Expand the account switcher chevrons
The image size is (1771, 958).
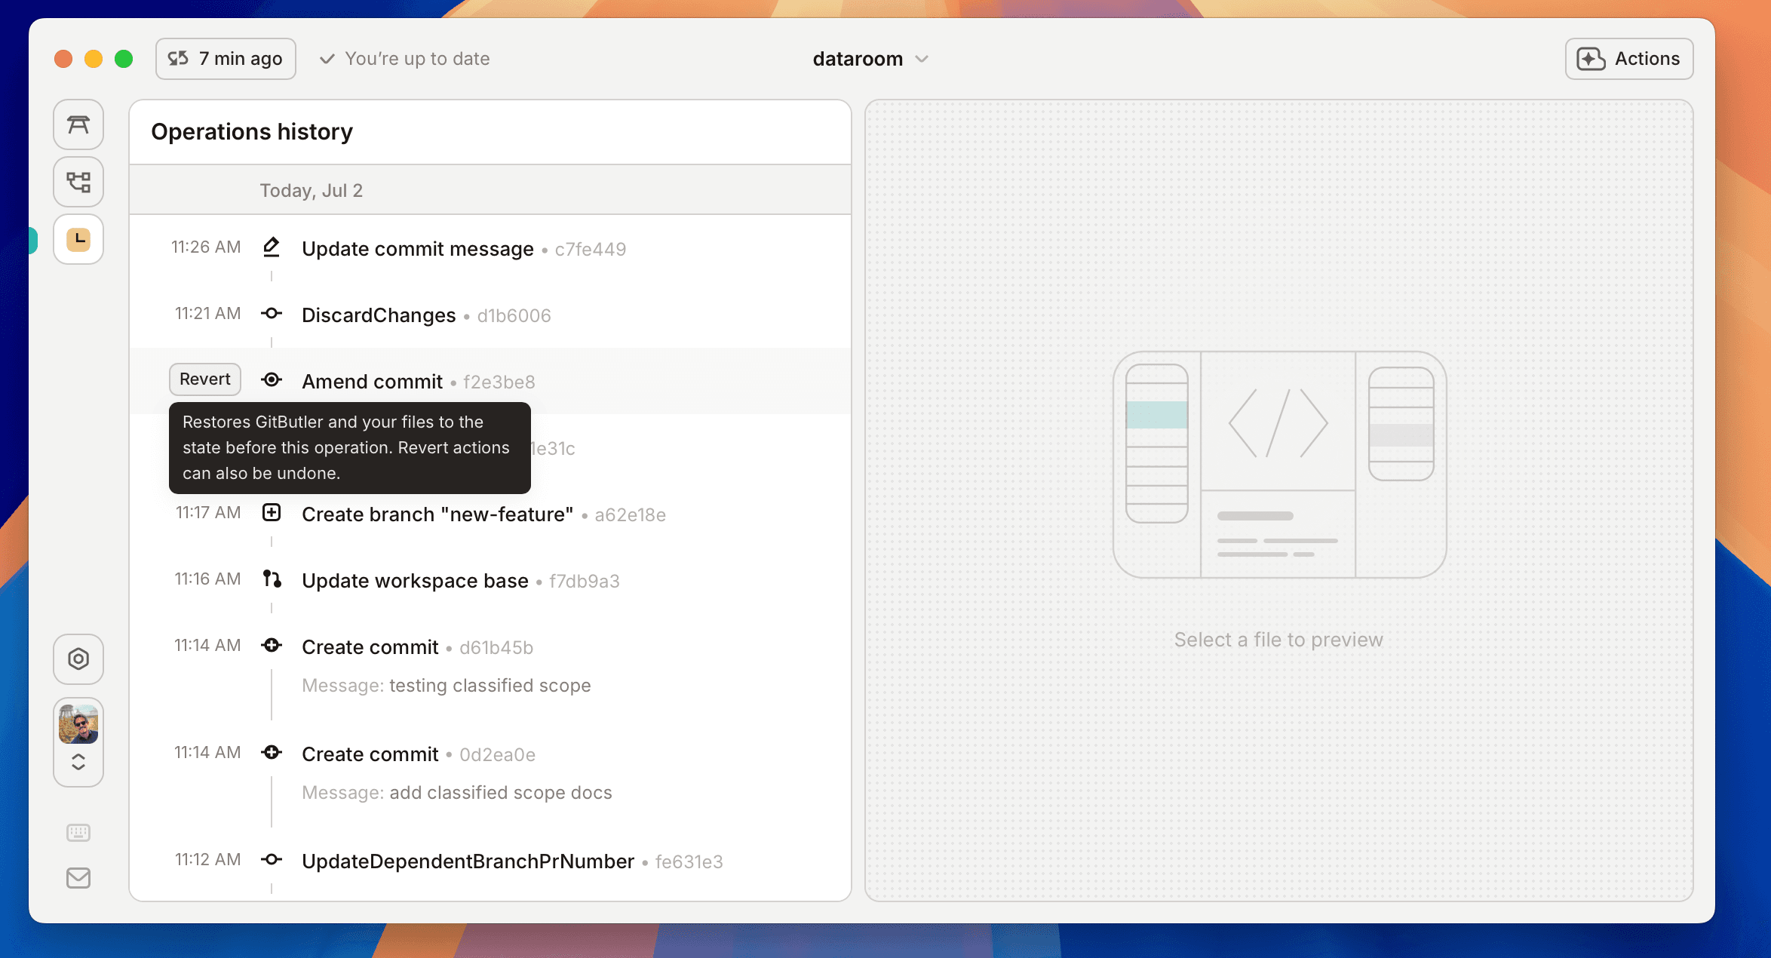78,762
